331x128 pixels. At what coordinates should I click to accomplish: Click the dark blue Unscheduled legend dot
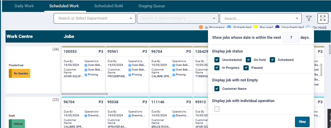[277, 27]
